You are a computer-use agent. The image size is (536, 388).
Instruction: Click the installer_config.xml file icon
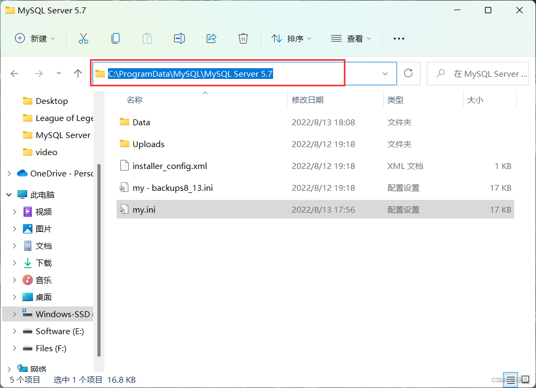pyautogui.click(x=125, y=166)
